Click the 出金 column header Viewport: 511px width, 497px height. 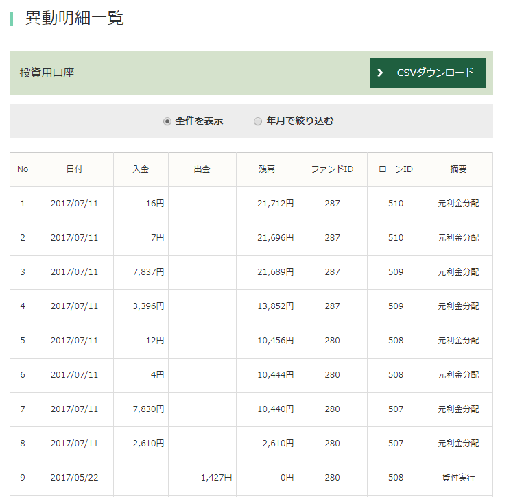[202, 169]
